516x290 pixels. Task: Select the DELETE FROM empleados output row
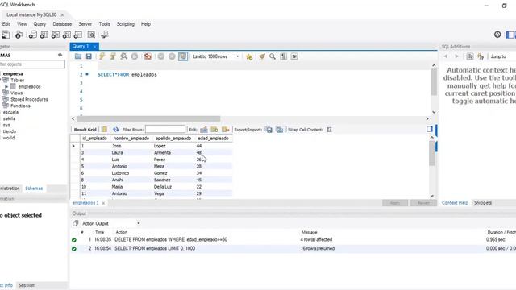point(293,240)
